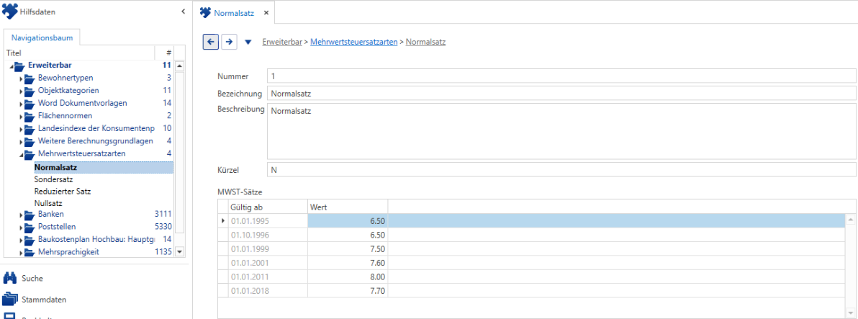Expand the Poststellen node
The image size is (858, 319).
click(21, 227)
